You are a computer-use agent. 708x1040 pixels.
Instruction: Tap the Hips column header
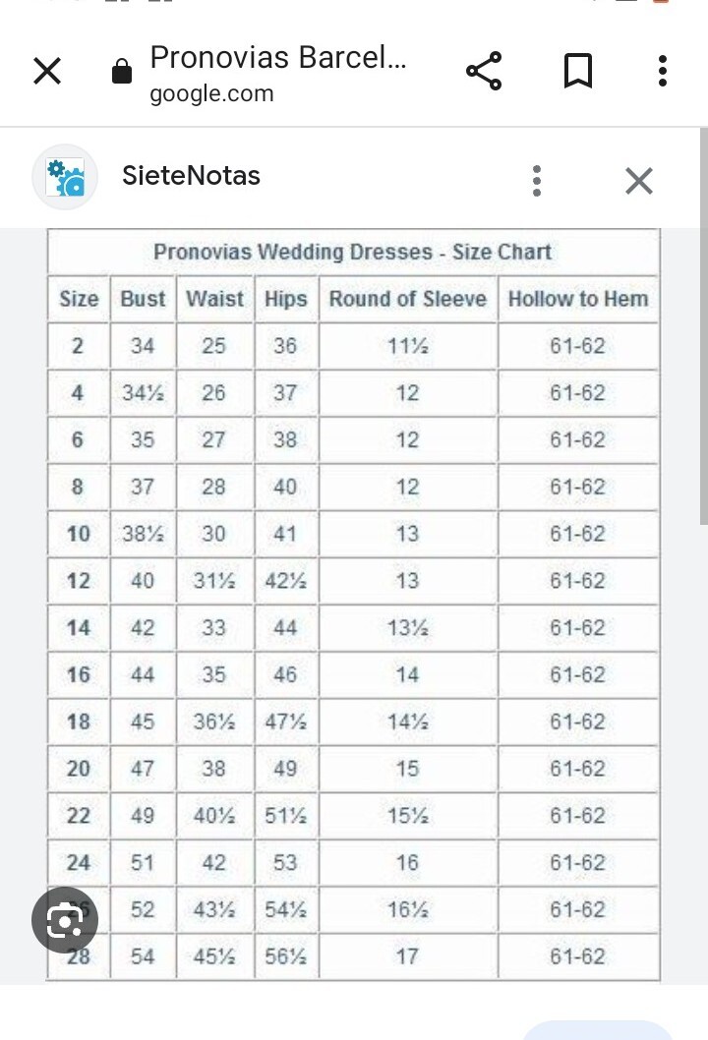(x=285, y=299)
